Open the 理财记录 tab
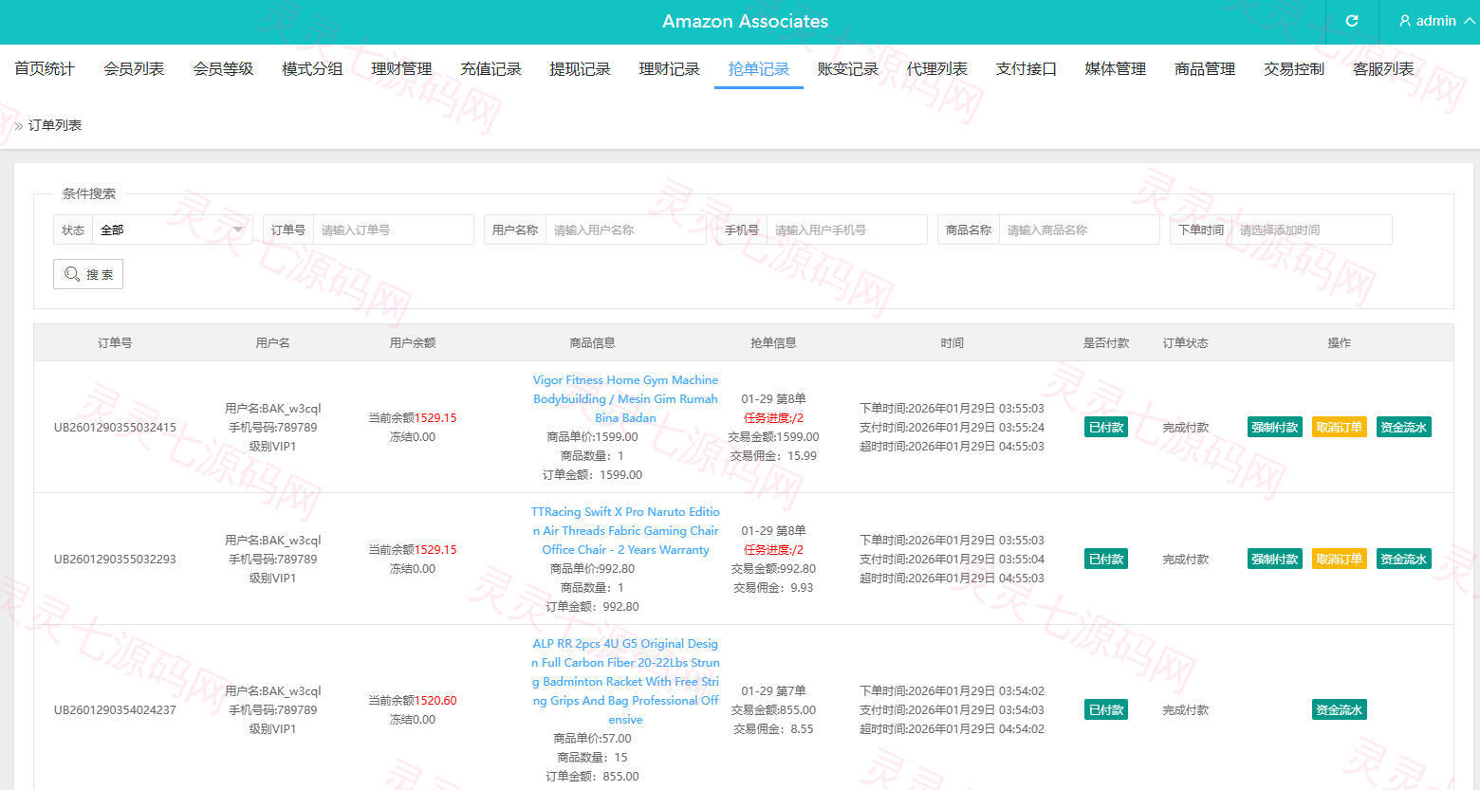The height and width of the screenshot is (790, 1480). point(669,68)
